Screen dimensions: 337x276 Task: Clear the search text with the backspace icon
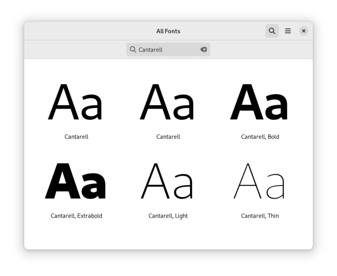203,49
